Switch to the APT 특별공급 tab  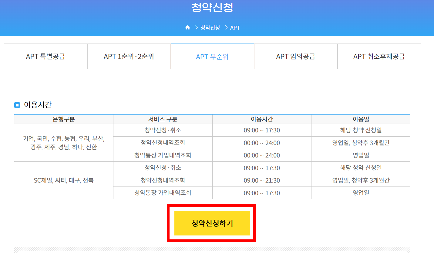point(45,56)
